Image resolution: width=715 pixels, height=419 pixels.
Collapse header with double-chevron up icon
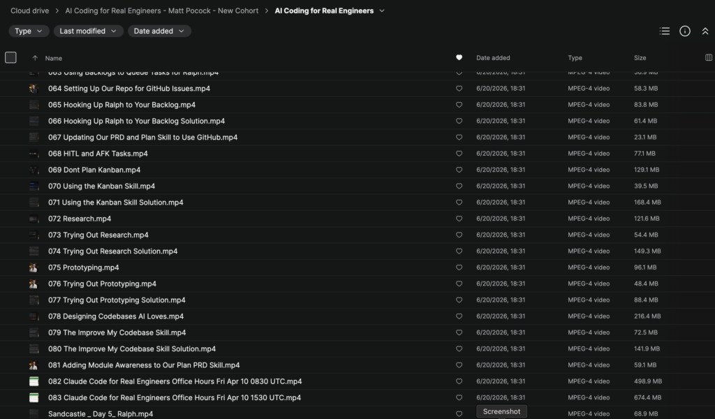pyautogui.click(x=705, y=31)
